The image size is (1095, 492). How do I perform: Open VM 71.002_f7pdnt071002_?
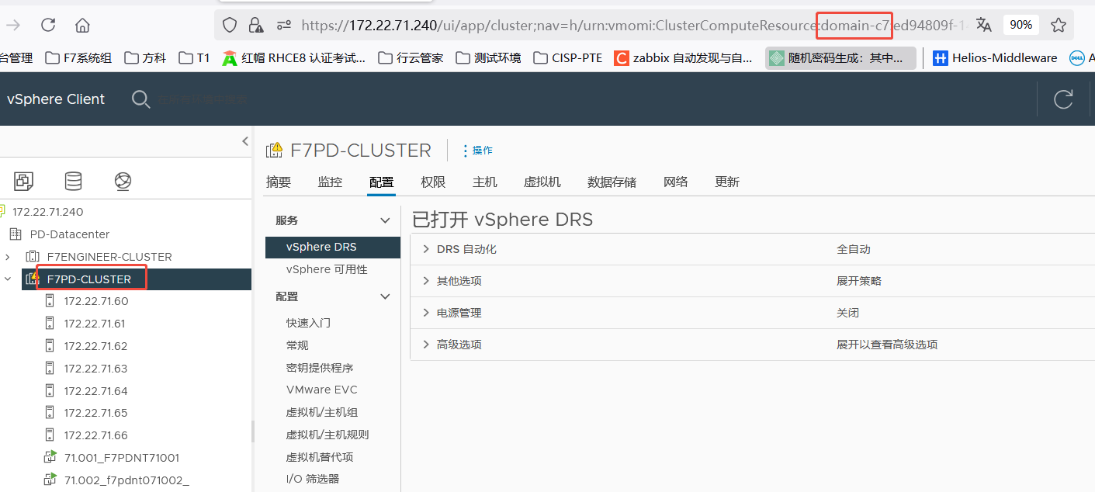pyautogui.click(x=126, y=480)
